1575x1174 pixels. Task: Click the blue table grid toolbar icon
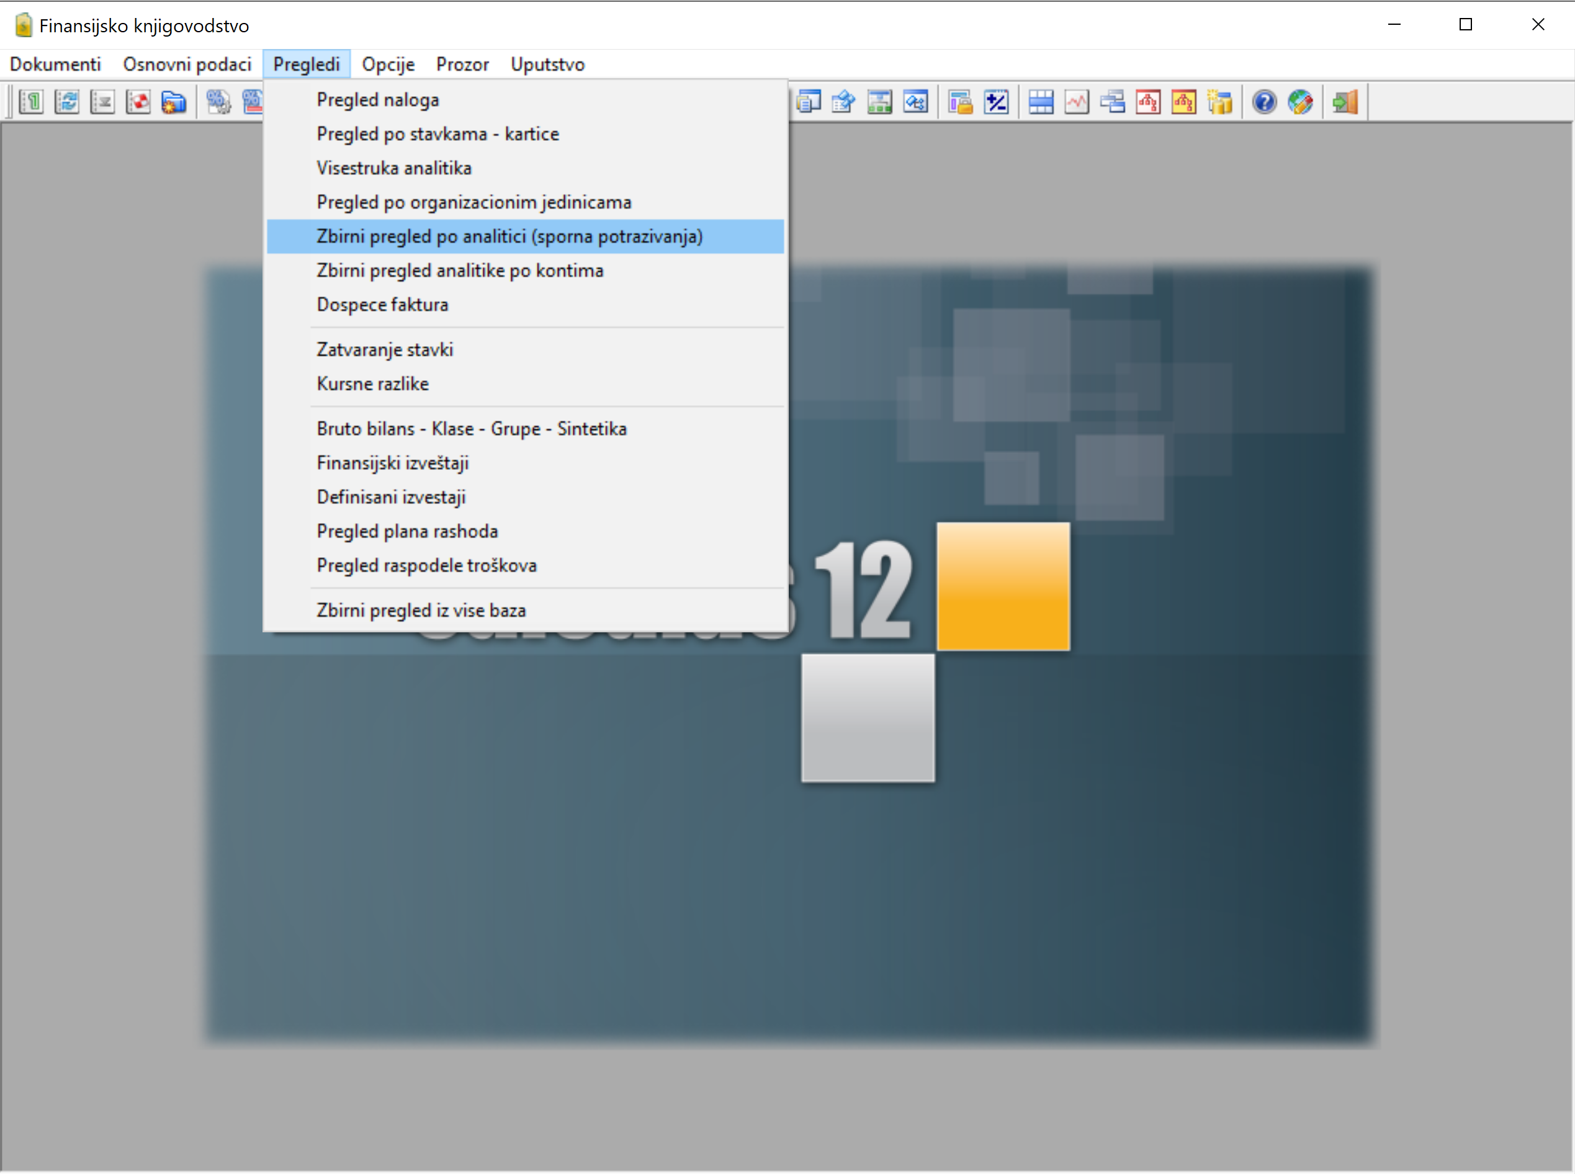pyautogui.click(x=1041, y=102)
